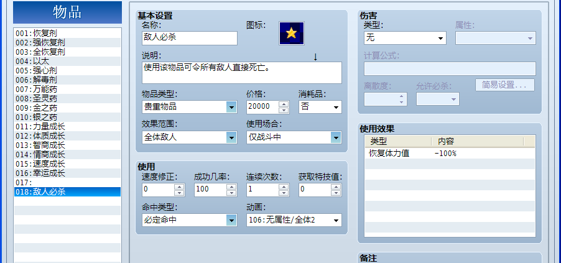Click the 内容 column header

click(x=478, y=141)
